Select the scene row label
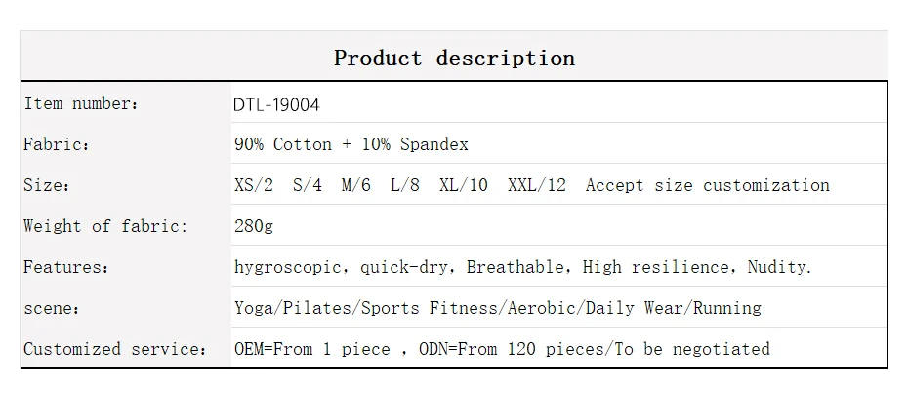 pos(51,308)
